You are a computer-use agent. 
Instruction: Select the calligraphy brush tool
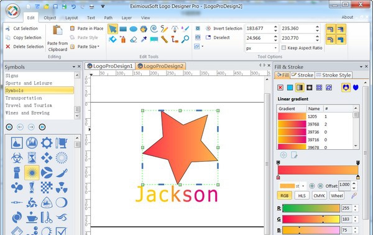point(185,29)
